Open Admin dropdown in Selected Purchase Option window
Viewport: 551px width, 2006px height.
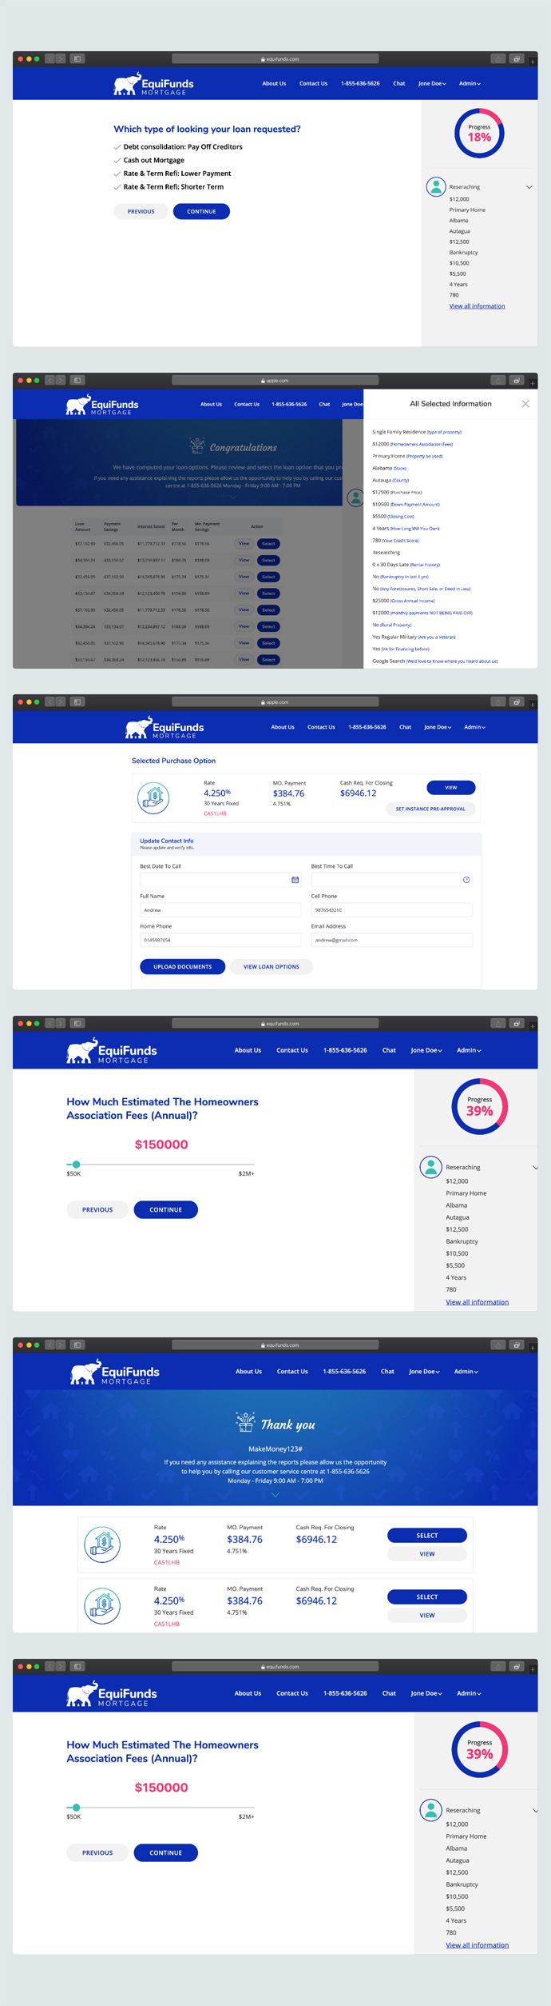tap(475, 727)
